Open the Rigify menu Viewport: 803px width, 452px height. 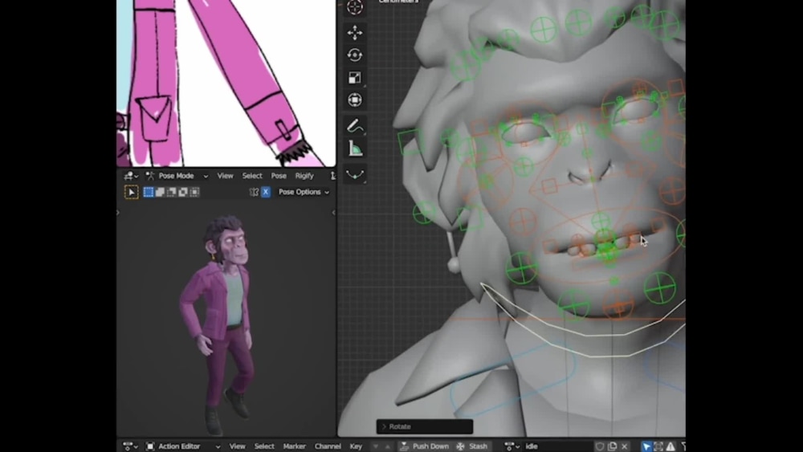(304, 176)
